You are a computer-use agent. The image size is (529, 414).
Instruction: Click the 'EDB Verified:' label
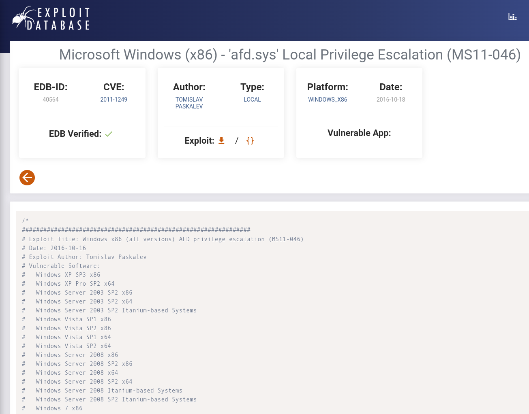pos(75,134)
